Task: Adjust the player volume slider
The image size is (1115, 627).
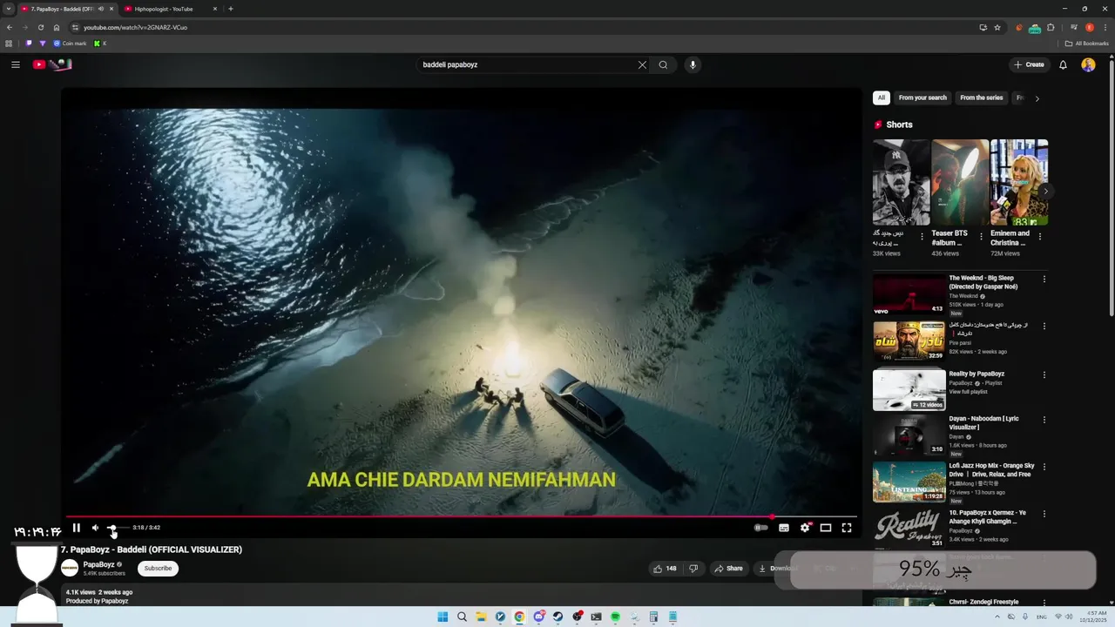Action: point(117,528)
